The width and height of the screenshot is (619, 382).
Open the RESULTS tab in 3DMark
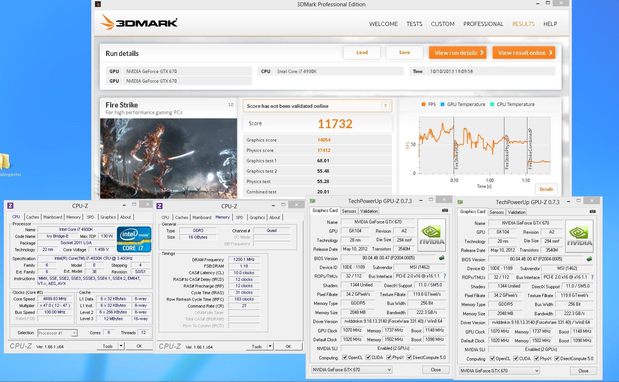(x=523, y=24)
